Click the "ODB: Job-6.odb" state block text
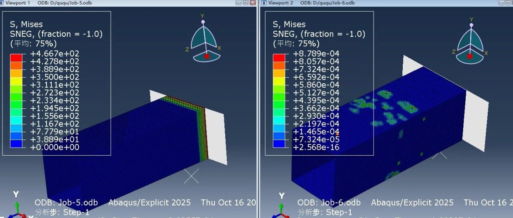 [329, 203]
